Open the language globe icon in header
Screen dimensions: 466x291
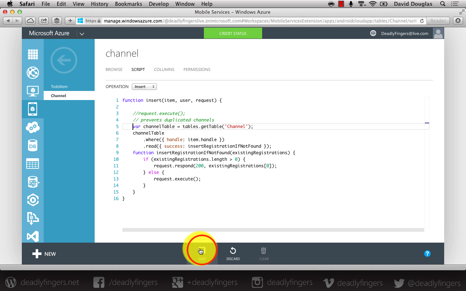373,33
